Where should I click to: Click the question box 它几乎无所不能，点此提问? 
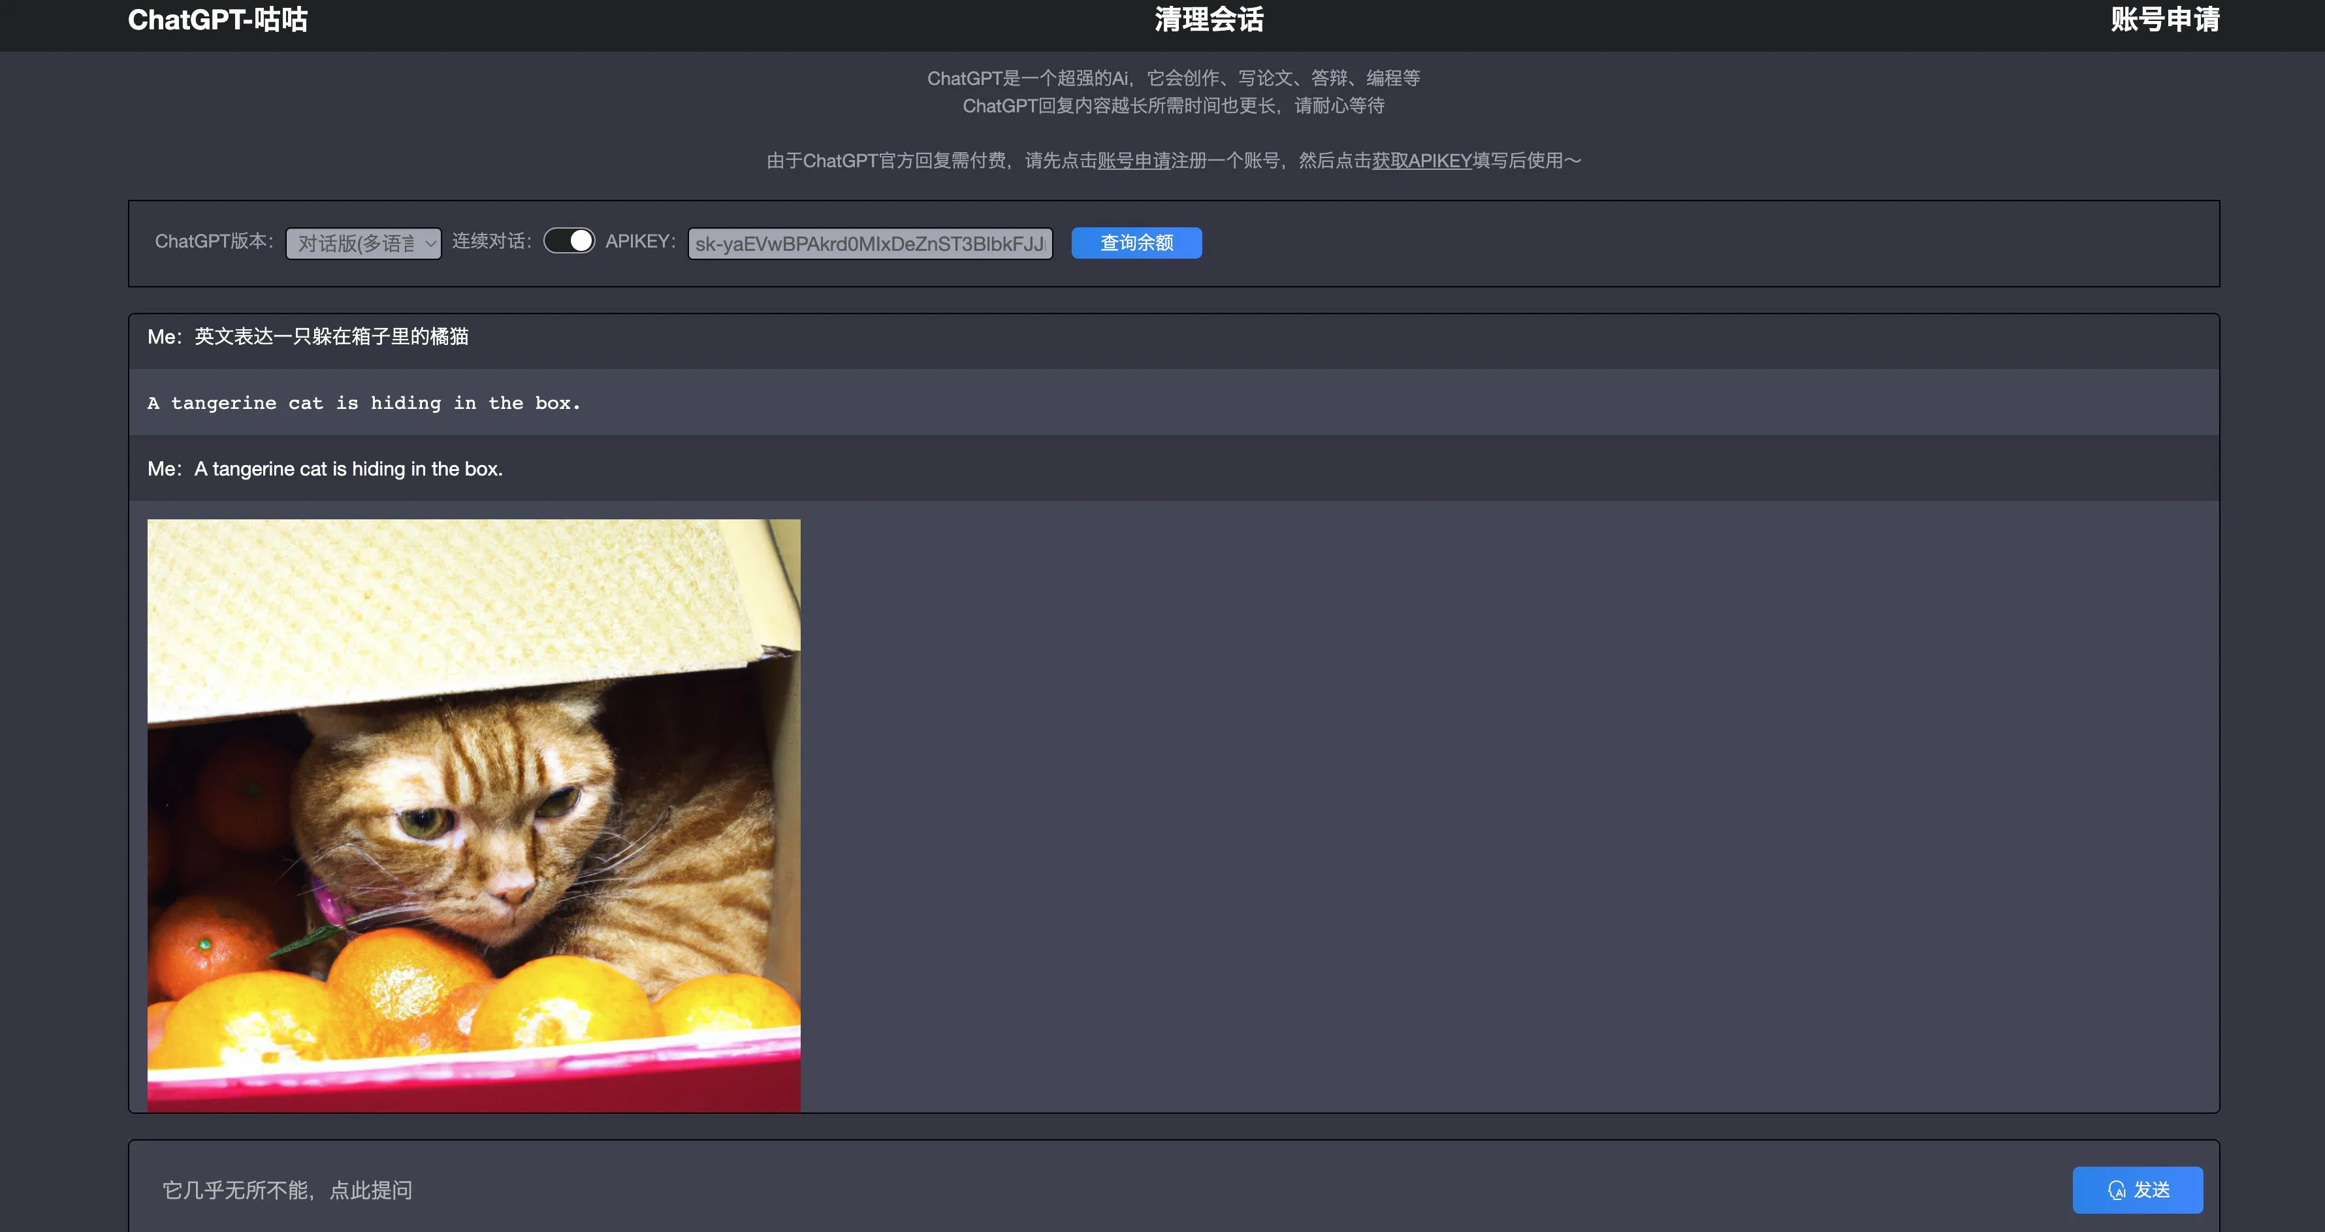click(x=1083, y=1190)
